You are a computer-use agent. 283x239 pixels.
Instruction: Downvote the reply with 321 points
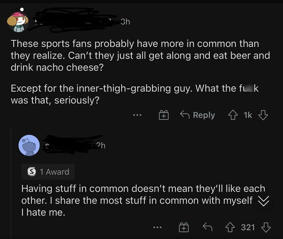pos(266,228)
